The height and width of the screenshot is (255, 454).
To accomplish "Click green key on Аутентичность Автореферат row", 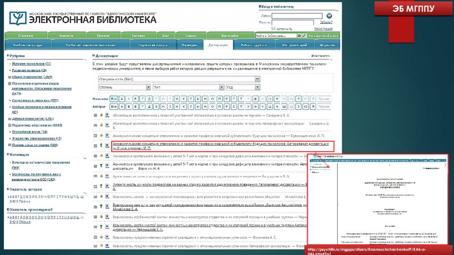I will 101,186.
